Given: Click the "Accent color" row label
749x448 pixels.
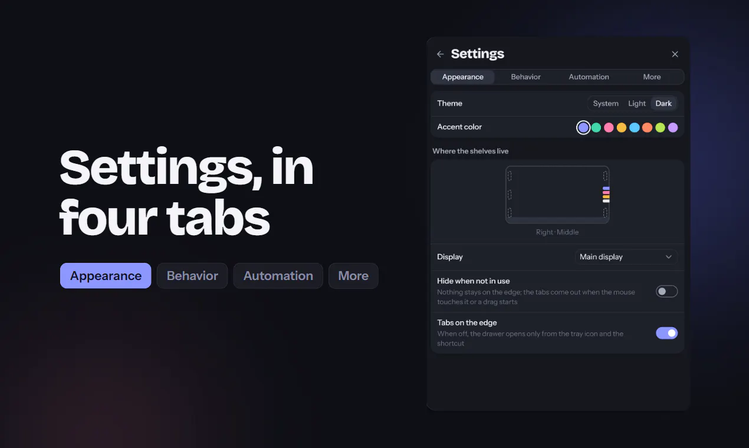Looking at the screenshot, I should coord(459,127).
